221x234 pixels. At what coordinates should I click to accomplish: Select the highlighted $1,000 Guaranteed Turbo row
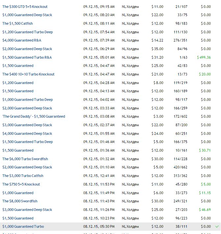[23, 226]
